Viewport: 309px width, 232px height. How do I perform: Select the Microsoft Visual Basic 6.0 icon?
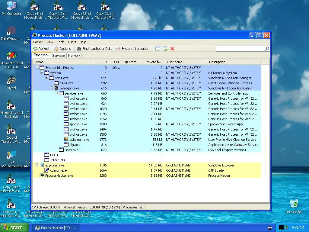(x=11, y=109)
